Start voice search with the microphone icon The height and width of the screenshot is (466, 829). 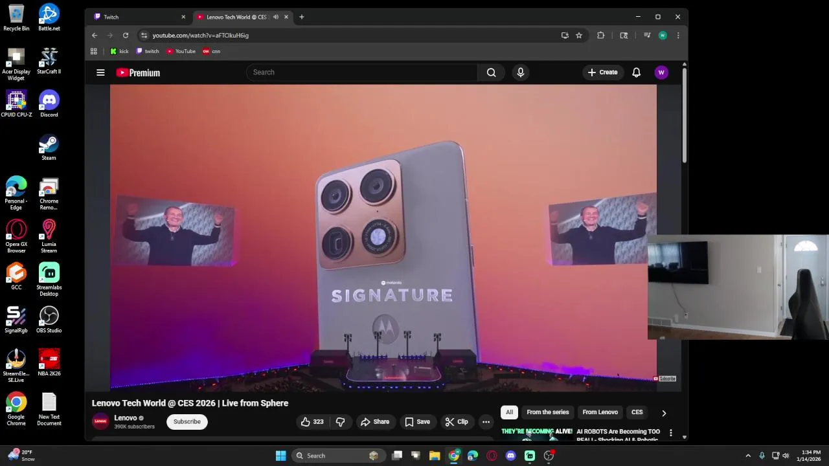coord(521,72)
